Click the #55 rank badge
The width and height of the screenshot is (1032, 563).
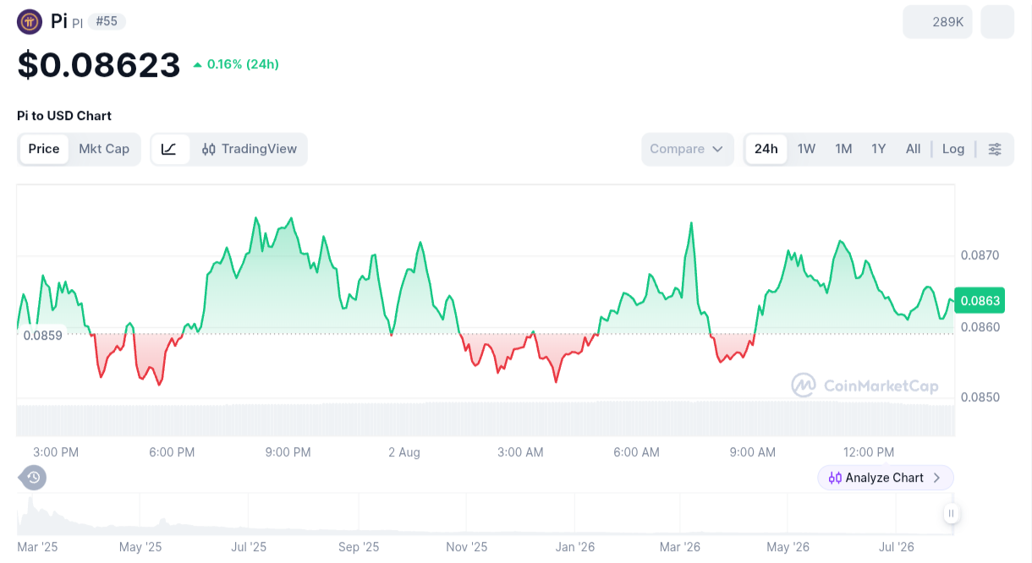point(107,21)
